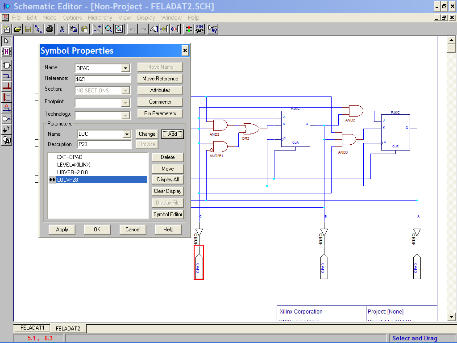The image size is (457, 343).
Task: Click the OR2 gate symbol in the schematic
Action: 251,129
